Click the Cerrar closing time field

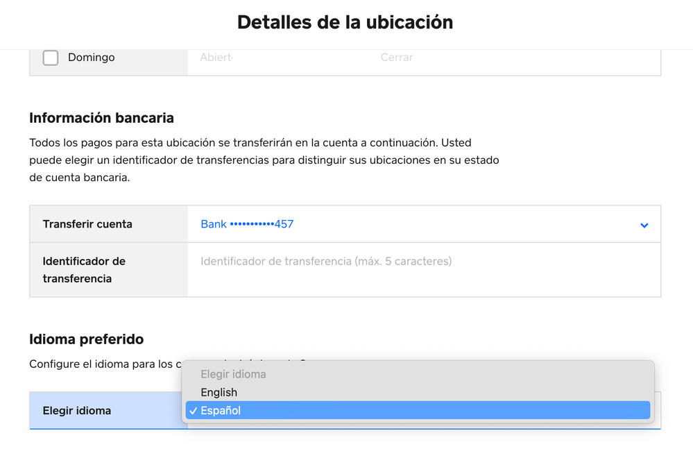397,58
